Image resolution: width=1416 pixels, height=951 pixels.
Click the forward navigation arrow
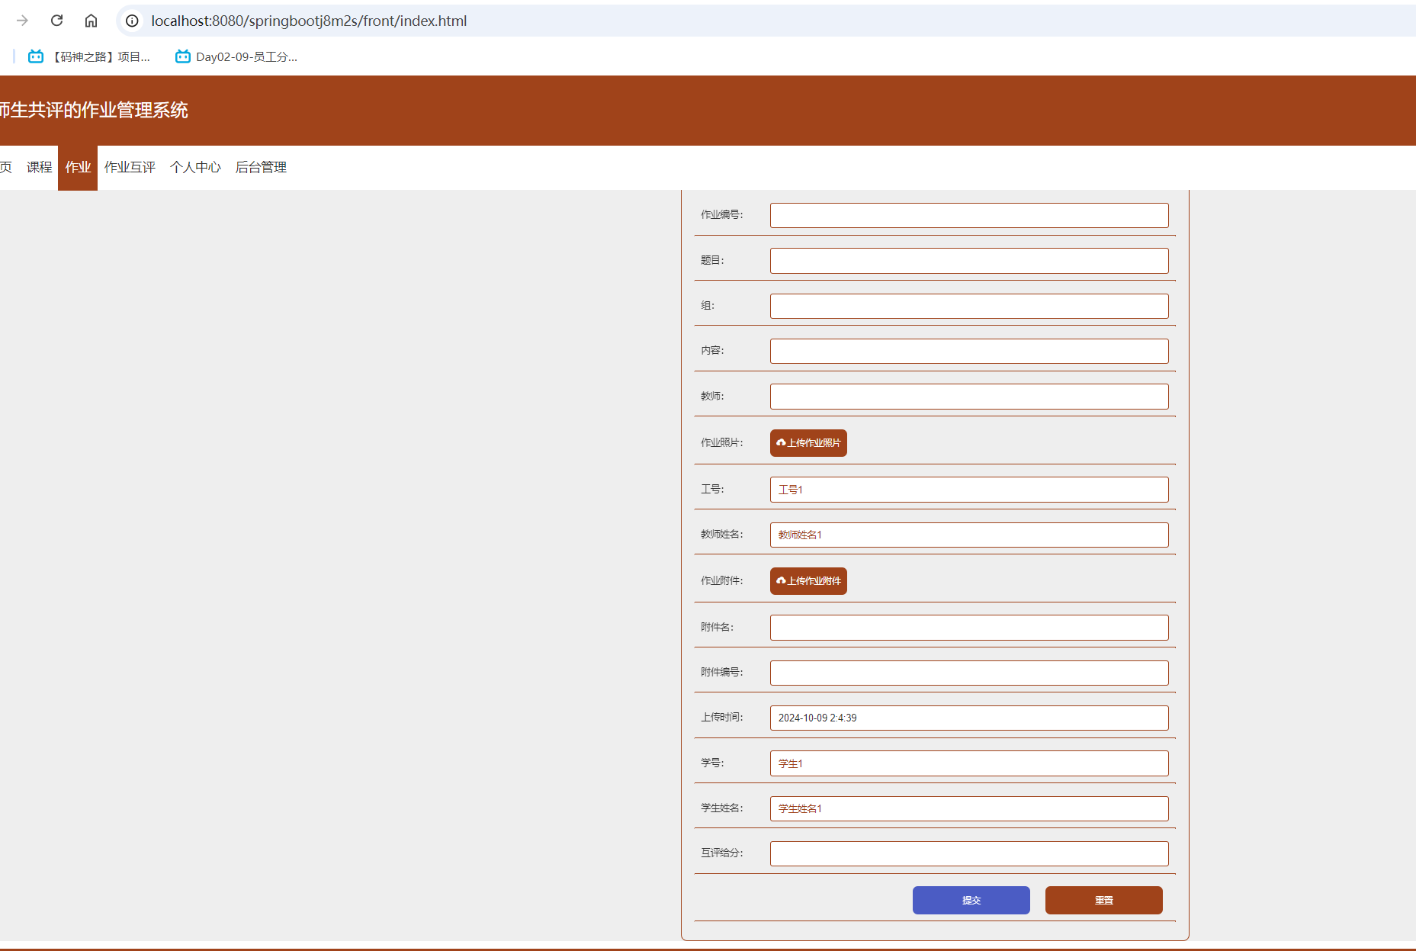click(22, 21)
